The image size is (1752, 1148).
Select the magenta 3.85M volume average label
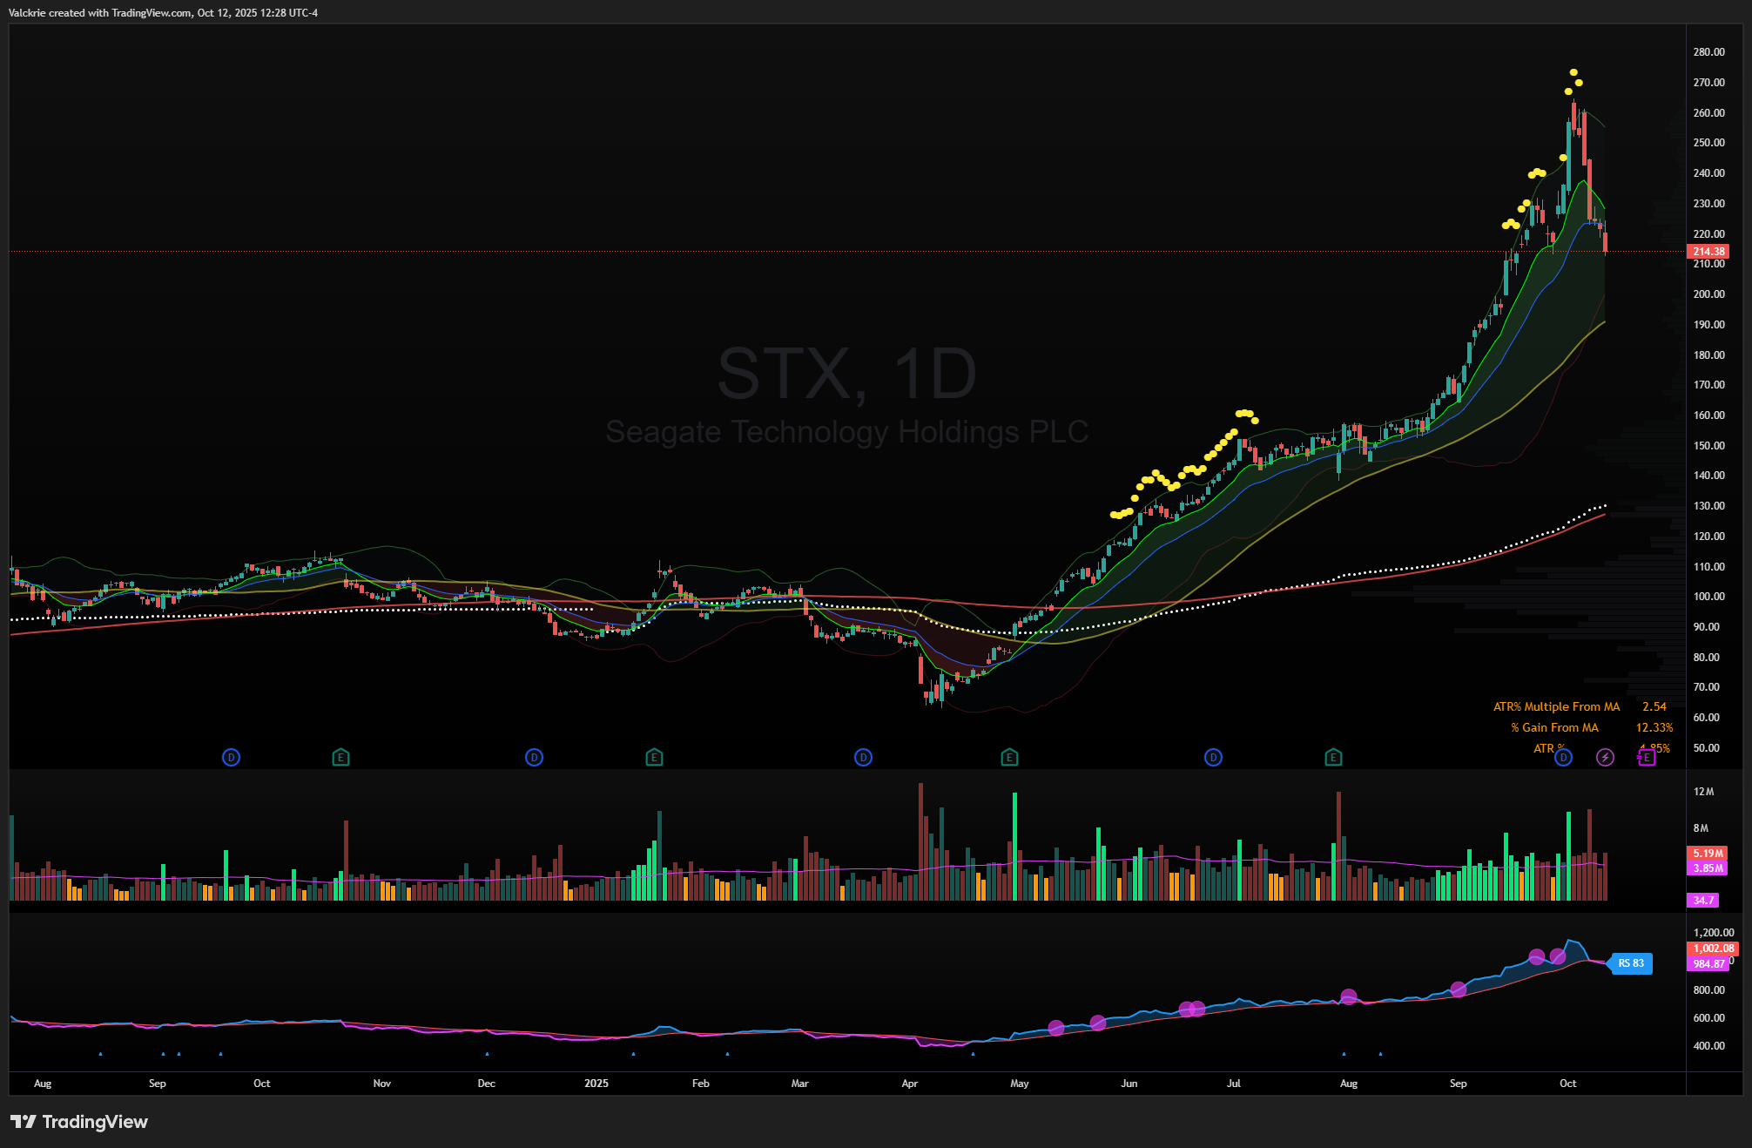pos(1708,868)
